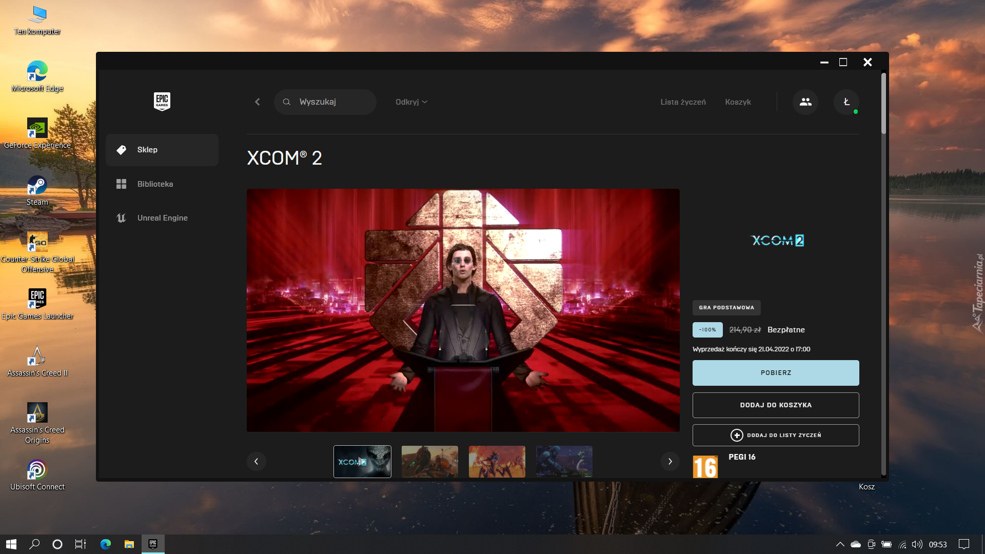Add game with DODAJ DO LISTY ŻYCZEŃ
The height and width of the screenshot is (554, 985).
[x=775, y=435]
